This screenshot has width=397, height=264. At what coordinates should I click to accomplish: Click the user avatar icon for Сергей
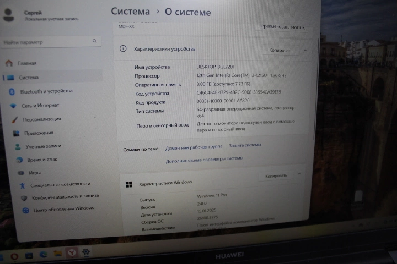(x=9, y=15)
